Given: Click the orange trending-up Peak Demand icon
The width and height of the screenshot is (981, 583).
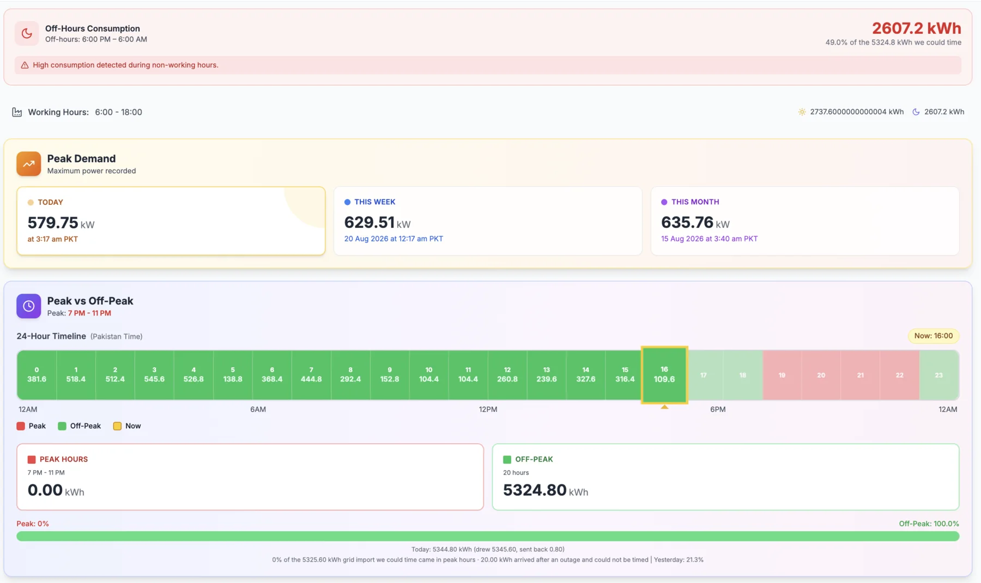Looking at the screenshot, I should [29, 163].
